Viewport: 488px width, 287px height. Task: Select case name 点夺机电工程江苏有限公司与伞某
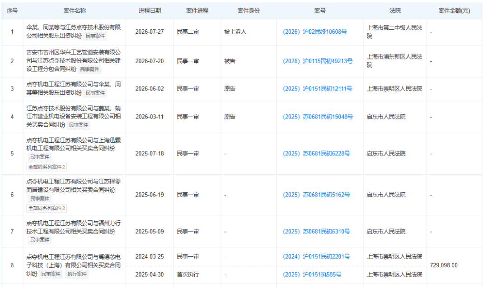(73, 88)
